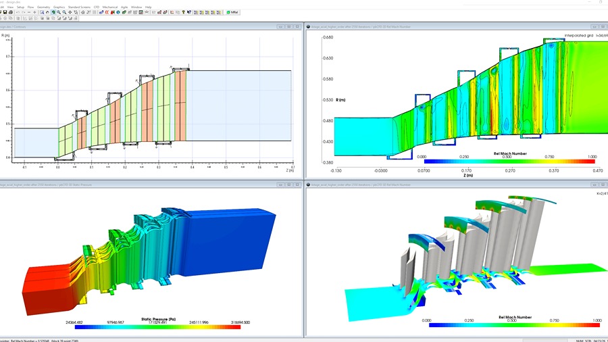Image resolution: width=608 pixels, height=342 pixels.
Task: Click the red double-arc toolbar icon
Action: point(107,12)
